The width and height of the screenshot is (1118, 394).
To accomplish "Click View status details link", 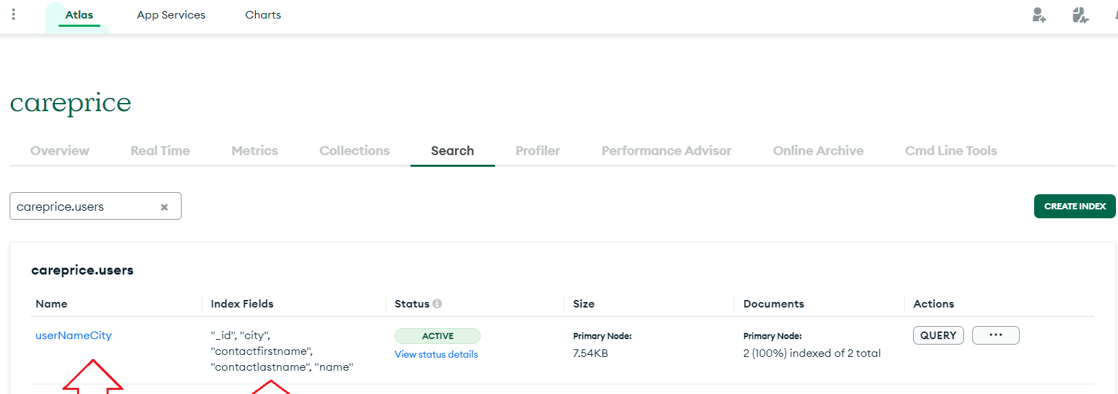I will pyautogui.click(x=436, y=354).
